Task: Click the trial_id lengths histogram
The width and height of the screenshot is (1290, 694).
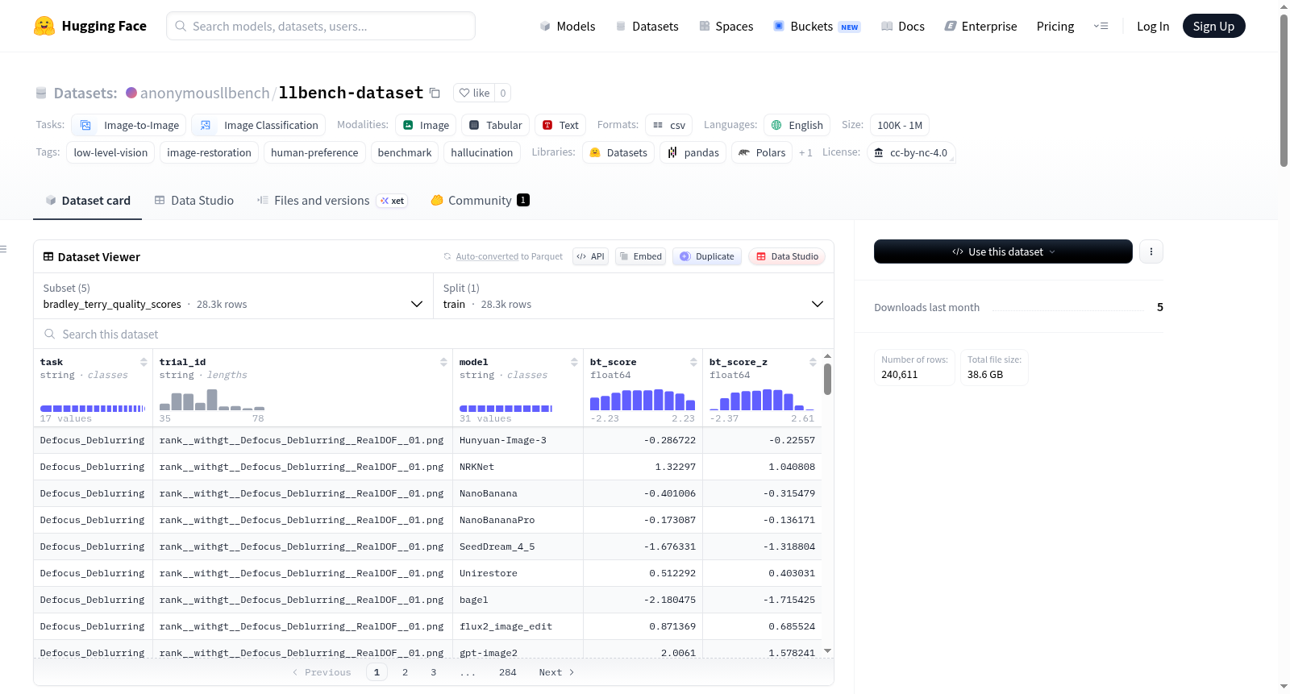Action: tap(212, 399)
